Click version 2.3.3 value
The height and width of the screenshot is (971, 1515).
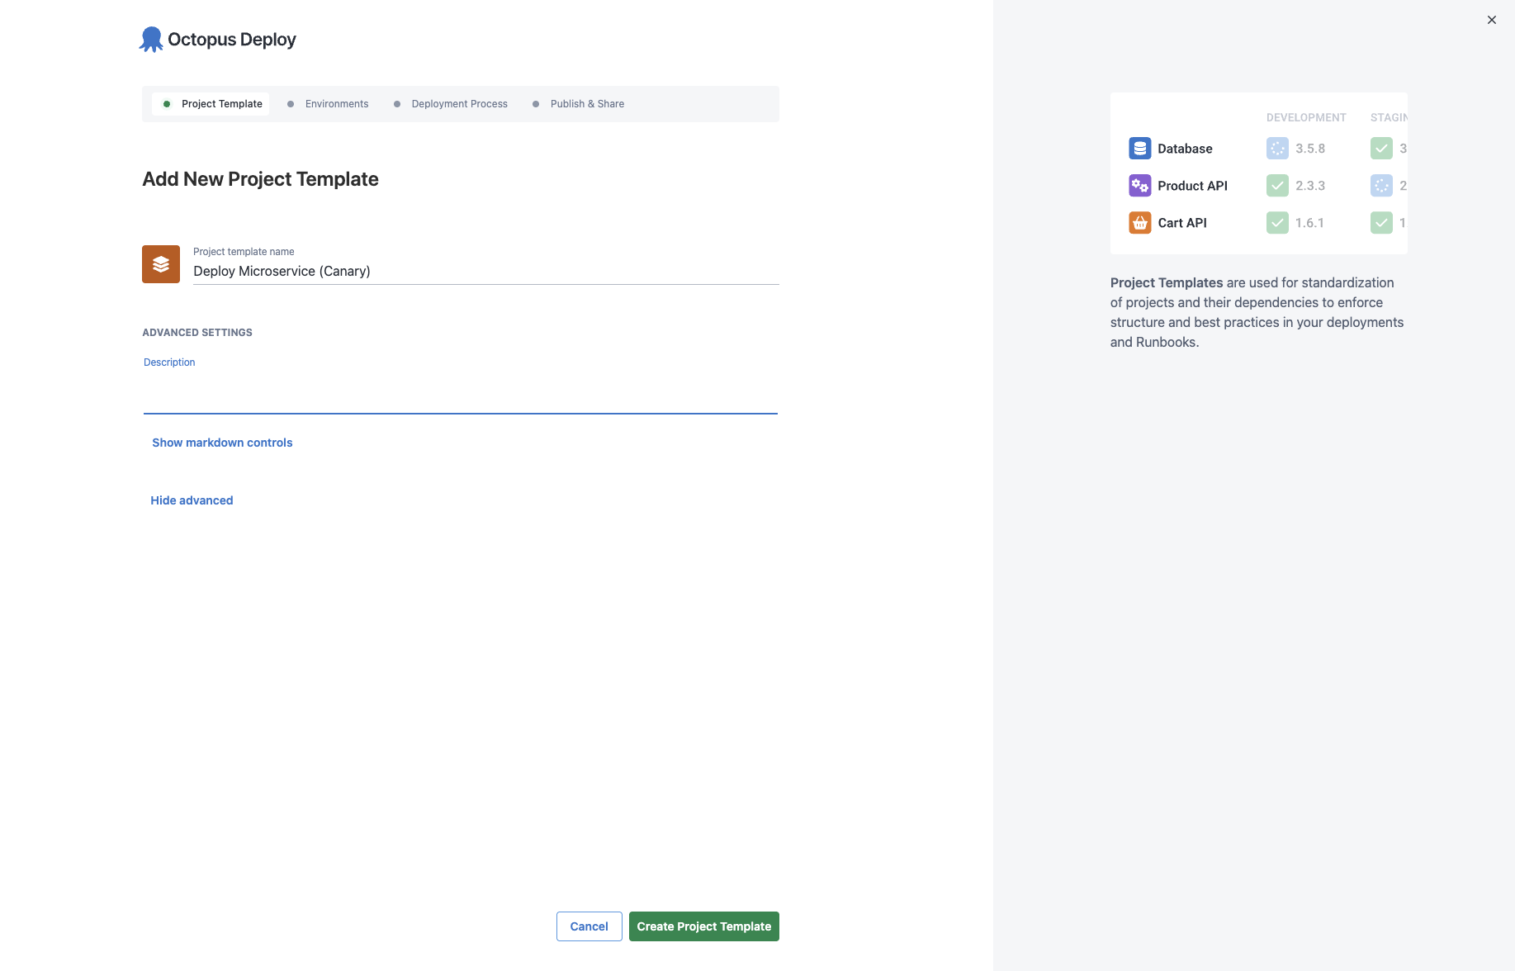(1310, 186)
